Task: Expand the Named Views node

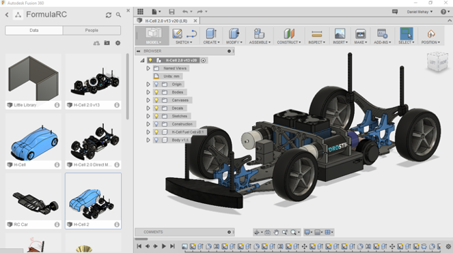Action: point(148,68)
